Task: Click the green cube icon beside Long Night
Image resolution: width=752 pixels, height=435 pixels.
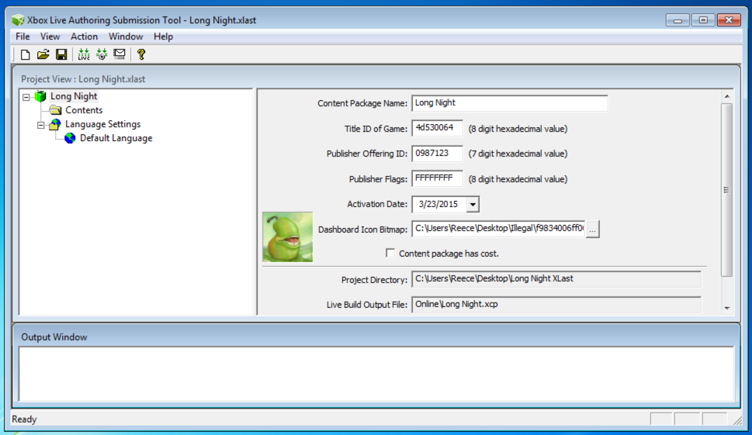Action: point(41,96)
